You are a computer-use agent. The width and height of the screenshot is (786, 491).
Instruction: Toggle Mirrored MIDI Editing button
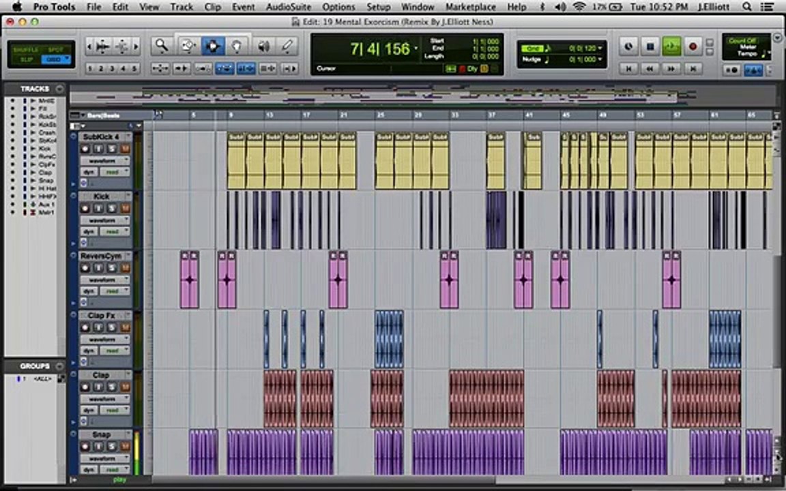(x=203, y=68)
